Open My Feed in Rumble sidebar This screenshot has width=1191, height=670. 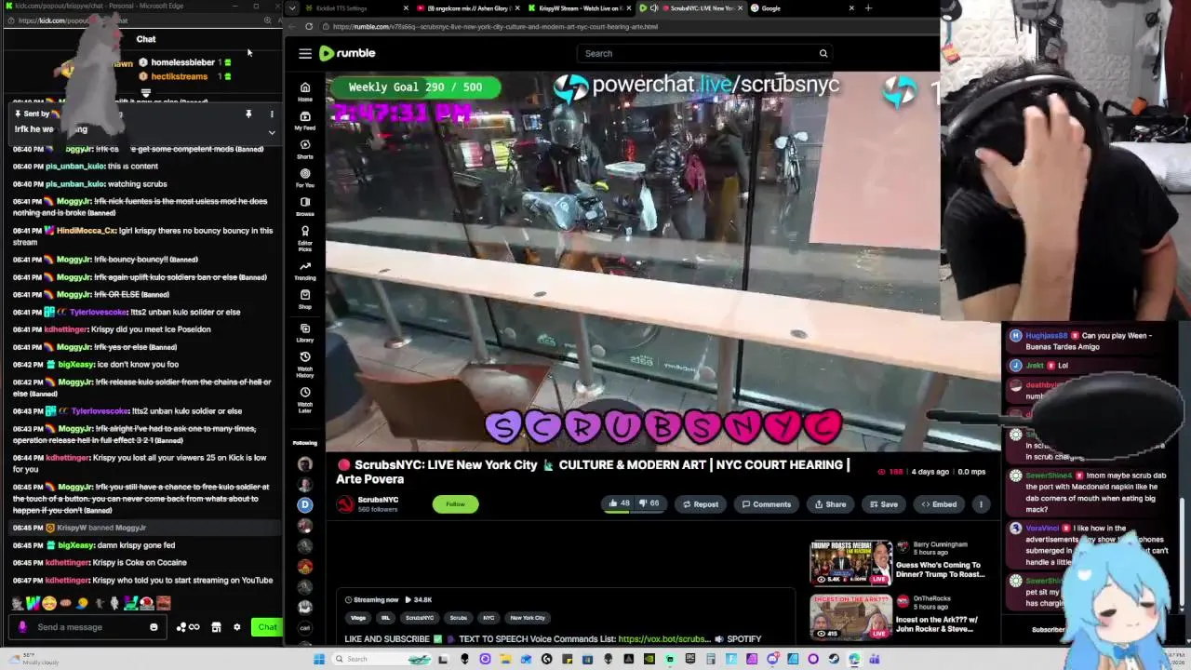click(x=304, y=120)
